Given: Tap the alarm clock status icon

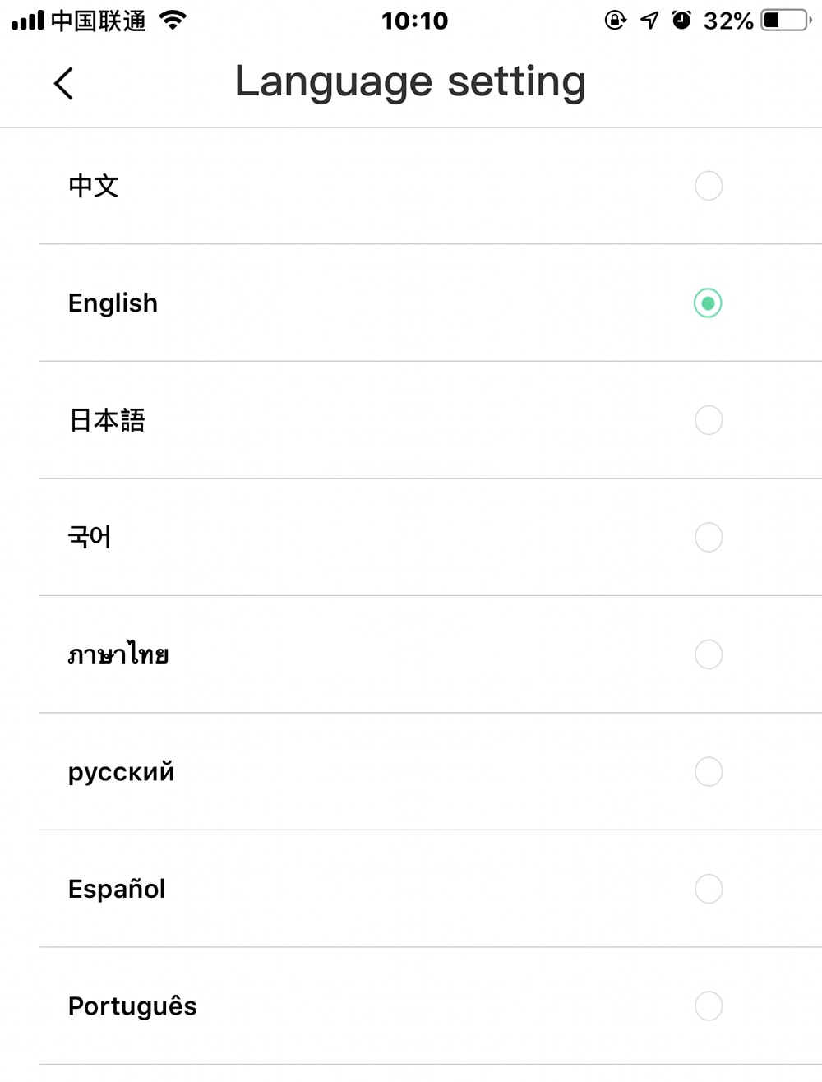Looking at the screenshot, I should (x=681, y=20).
